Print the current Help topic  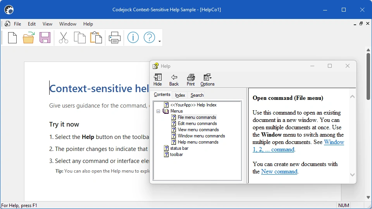click(191, 80)
